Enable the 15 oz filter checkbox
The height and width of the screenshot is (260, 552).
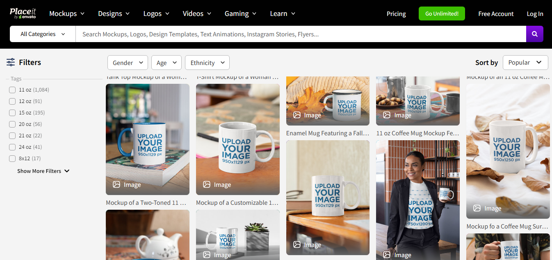pyautogui.click(x=12, y=112)
